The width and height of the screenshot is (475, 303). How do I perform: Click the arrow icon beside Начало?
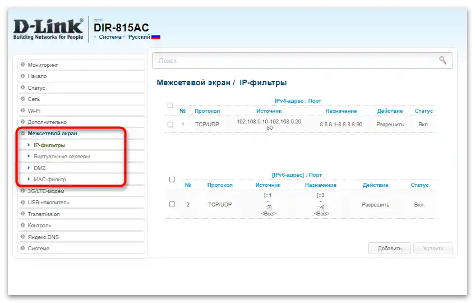[x=22, y=76]
